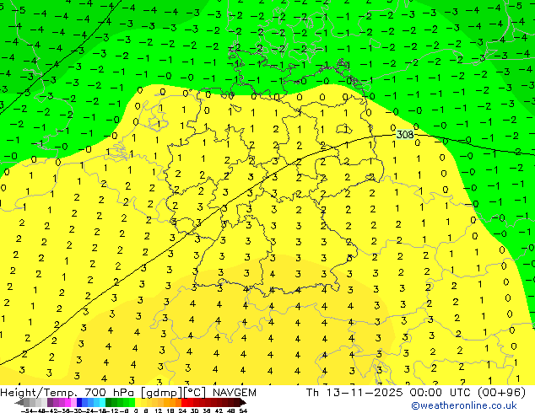
Task: Click the [°C] unit label
Action: tap(196, 393)
